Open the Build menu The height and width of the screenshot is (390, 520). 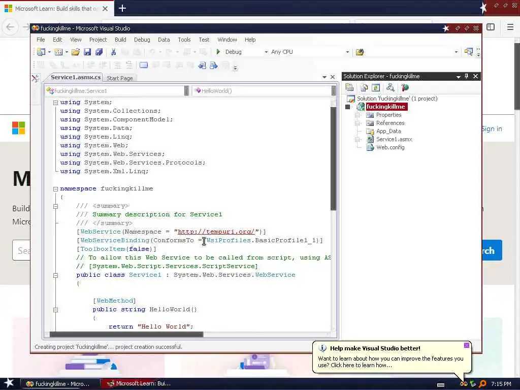pos(120,40)
